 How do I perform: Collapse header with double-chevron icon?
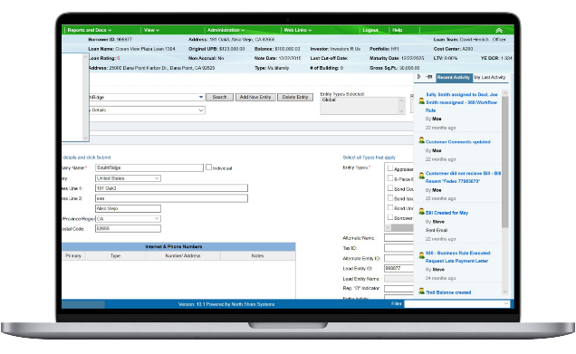[x=499, y=30]
